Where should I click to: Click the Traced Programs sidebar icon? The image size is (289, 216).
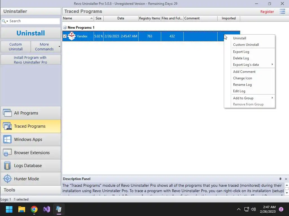7,126
